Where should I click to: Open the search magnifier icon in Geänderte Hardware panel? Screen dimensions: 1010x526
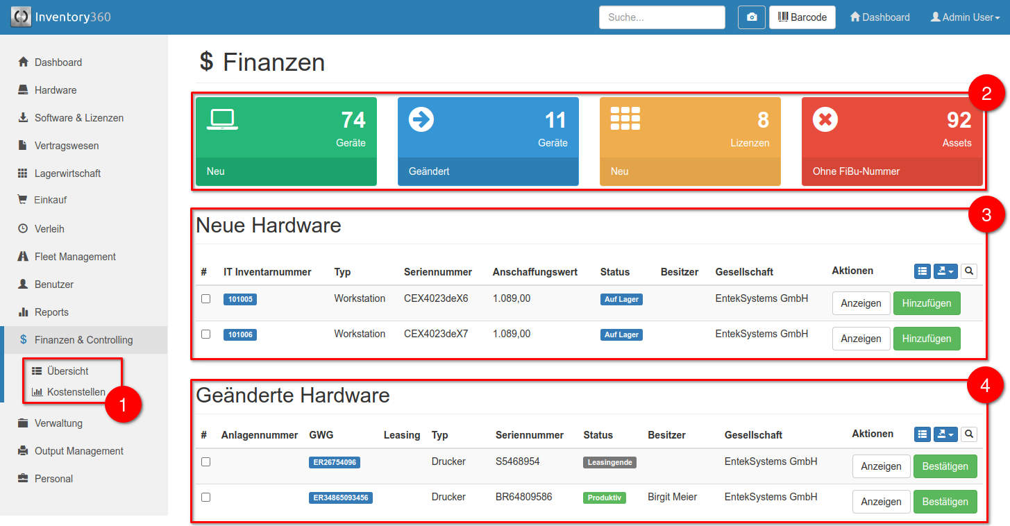pyautogui.click(x=968, y=434)
